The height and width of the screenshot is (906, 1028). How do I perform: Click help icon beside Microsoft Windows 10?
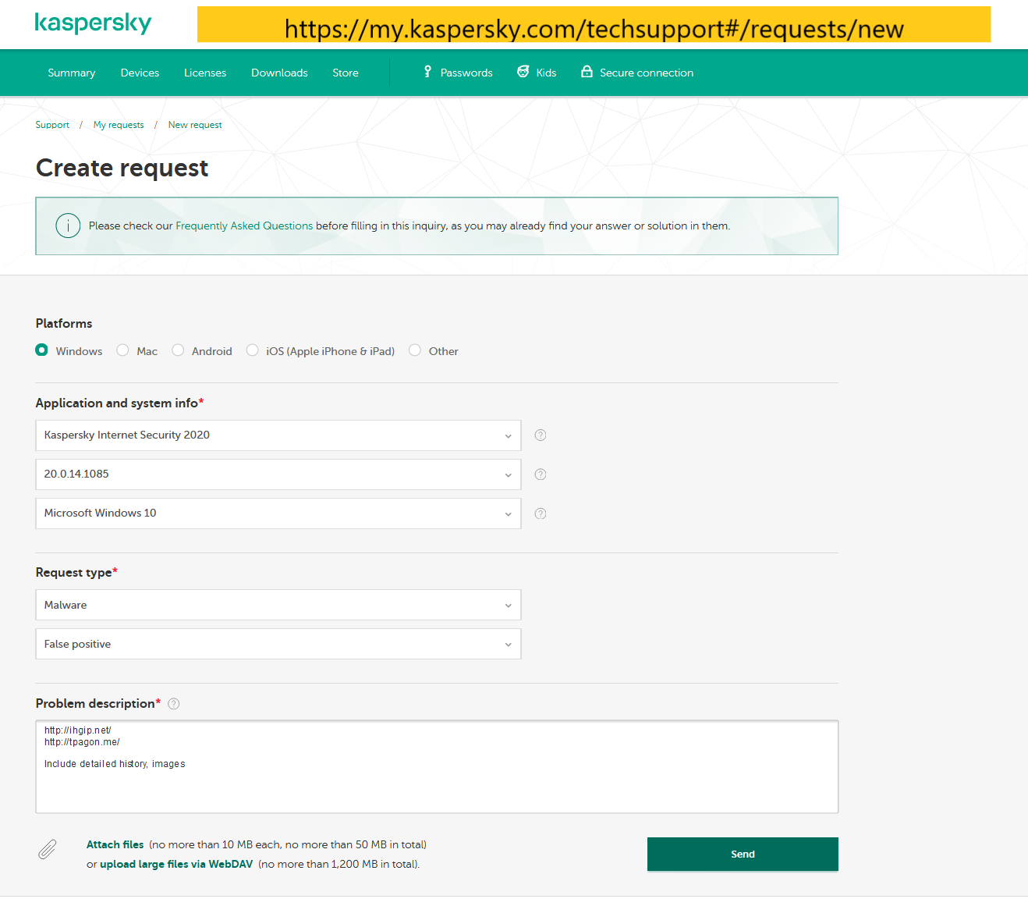coord(541,513)
